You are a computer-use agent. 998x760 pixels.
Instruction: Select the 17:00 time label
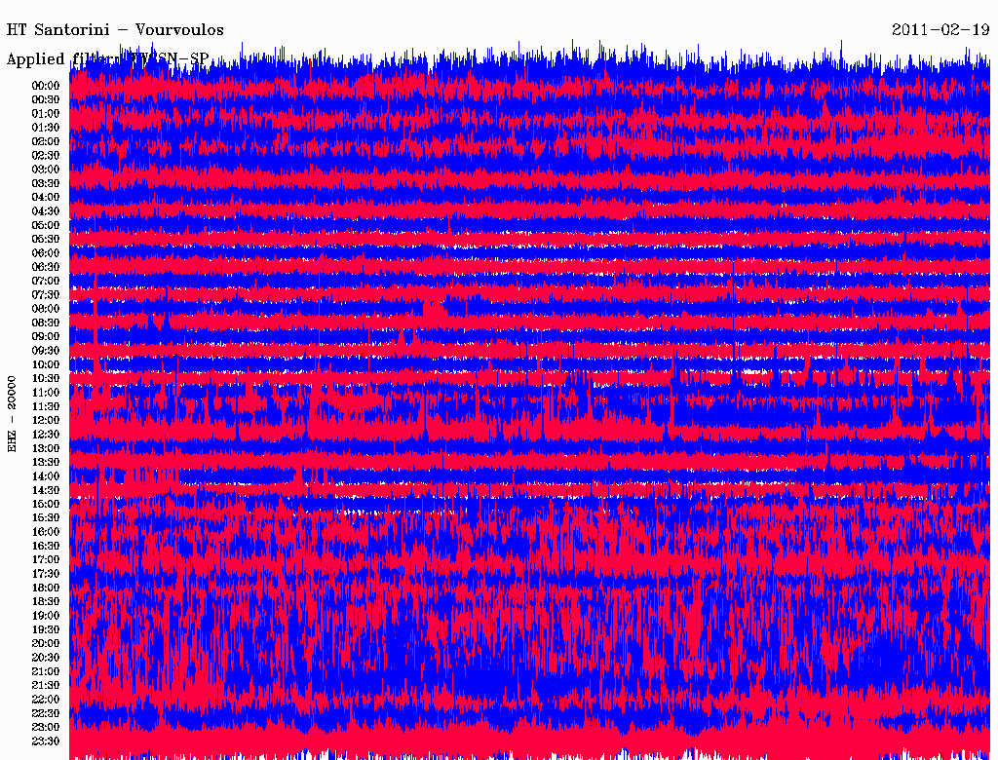46,560
